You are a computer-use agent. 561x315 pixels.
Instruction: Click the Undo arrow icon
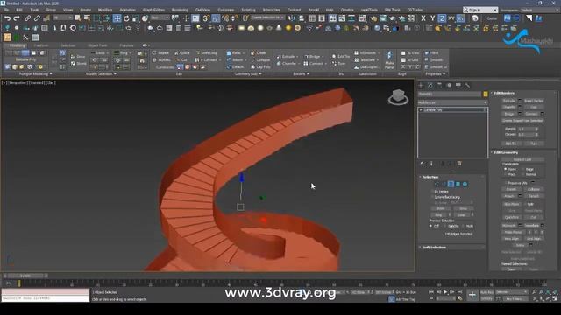click(x=7, y=17)
